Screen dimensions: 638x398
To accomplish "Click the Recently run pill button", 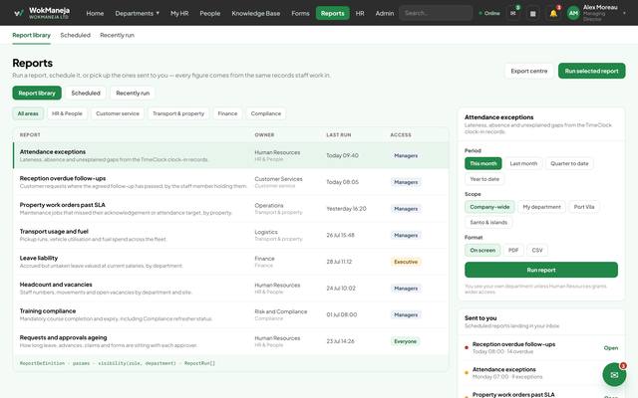I will click(x=133, y=93).
